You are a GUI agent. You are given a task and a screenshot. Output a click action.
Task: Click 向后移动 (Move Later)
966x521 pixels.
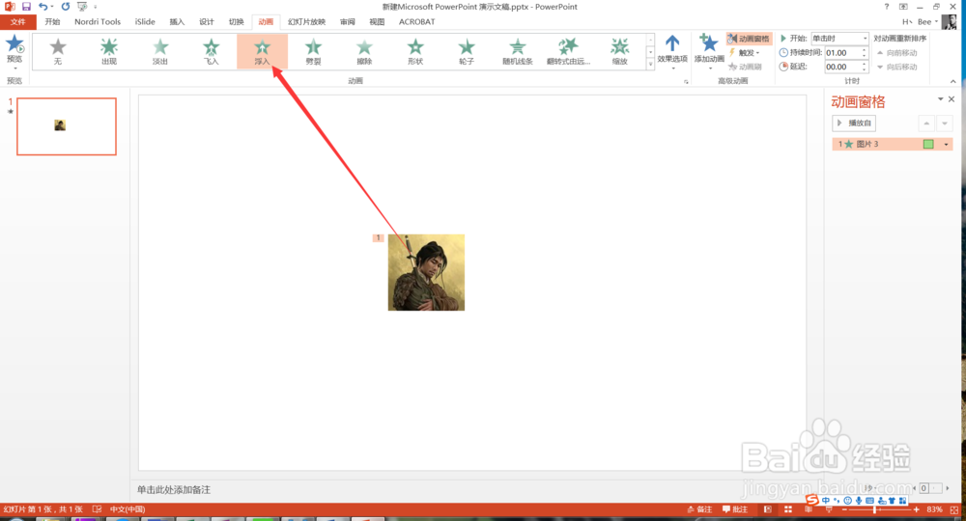pos(897,67)
